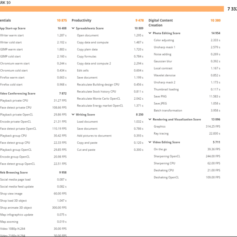Click Deshaking CPU row
Screen dimensions: 237x237
(187, 170)
